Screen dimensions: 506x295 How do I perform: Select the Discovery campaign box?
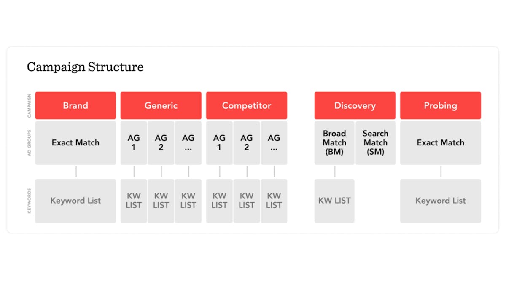[x=355, y=105]
